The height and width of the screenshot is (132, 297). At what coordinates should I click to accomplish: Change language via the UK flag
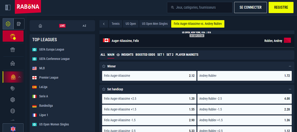(13, 129)
